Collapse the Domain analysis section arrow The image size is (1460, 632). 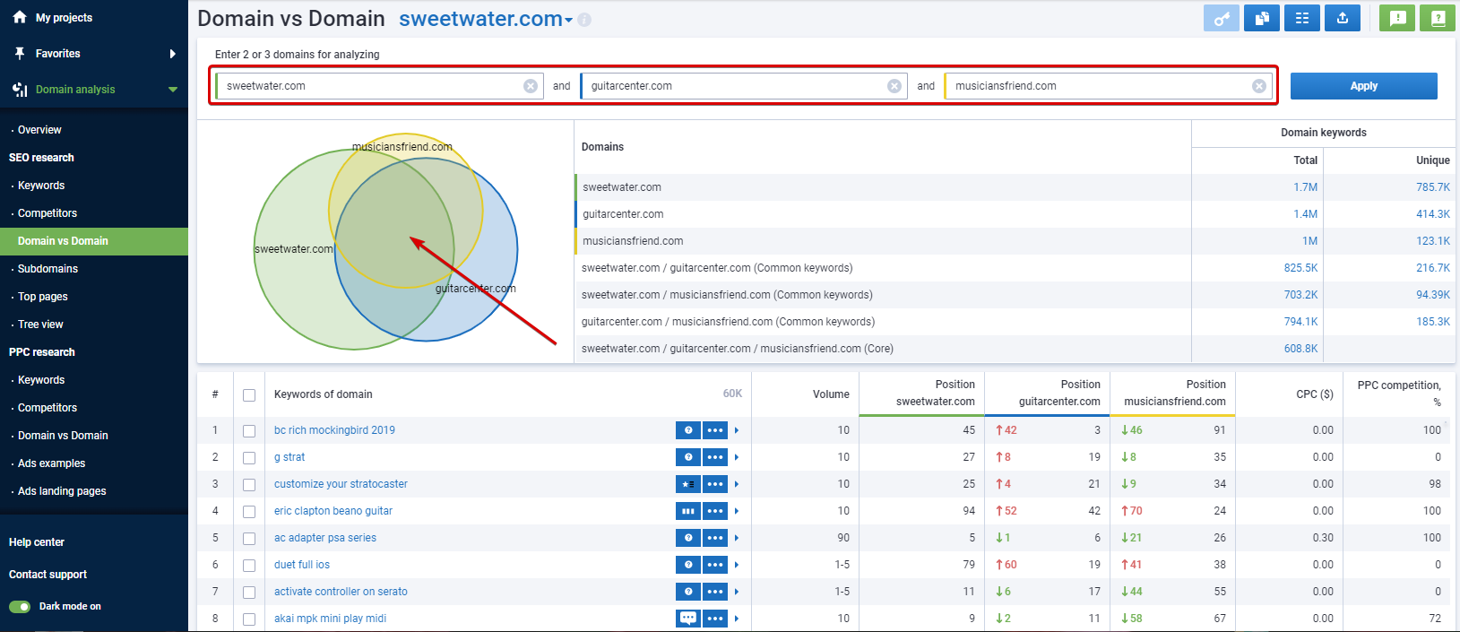(173, 90)
